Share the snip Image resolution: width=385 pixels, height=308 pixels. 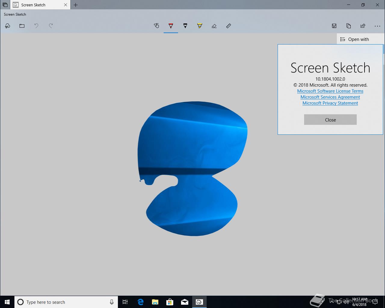click(x=363, y=26)
